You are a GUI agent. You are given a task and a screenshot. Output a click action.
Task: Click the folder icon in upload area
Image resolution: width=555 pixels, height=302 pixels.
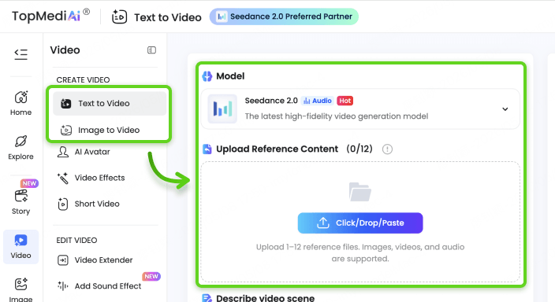point(360,192)
